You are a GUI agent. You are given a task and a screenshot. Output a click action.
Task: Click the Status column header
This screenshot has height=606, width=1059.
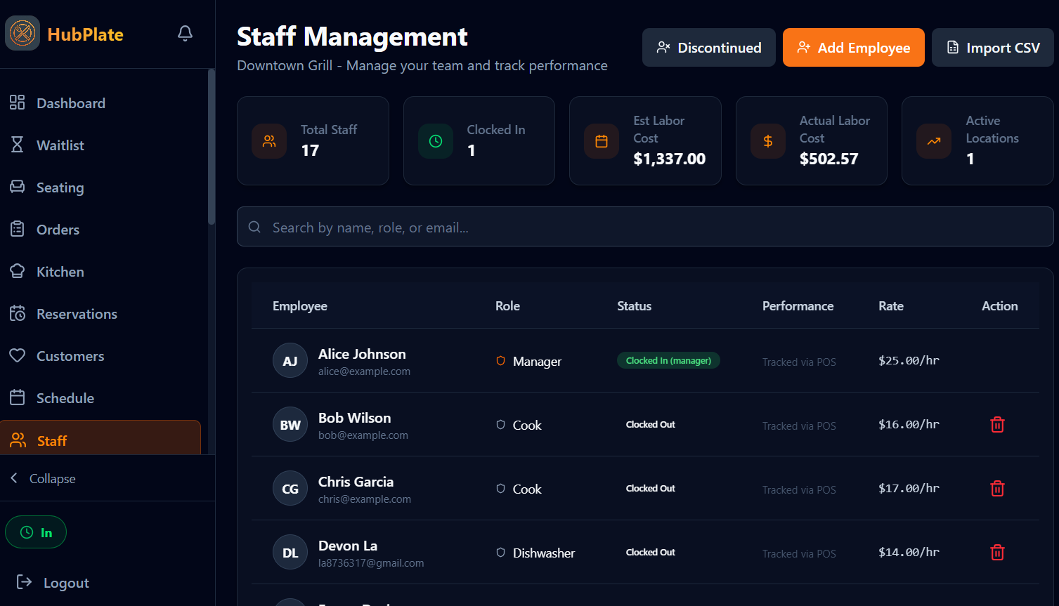click(634, 306)
